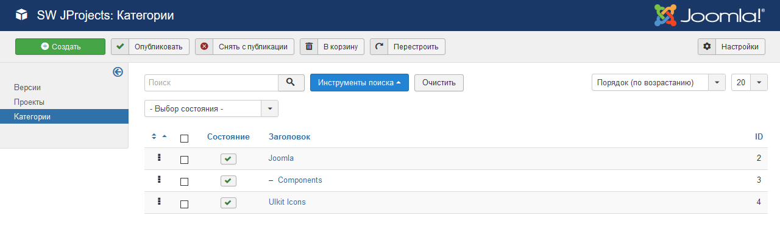The image size is (780, 226).
Task: Create a new category with Создать
Action: pos(60,47)
